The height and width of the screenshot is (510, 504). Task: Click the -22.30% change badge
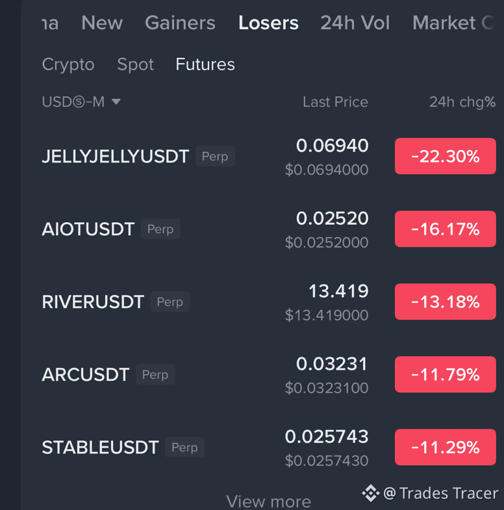point(445,156)
